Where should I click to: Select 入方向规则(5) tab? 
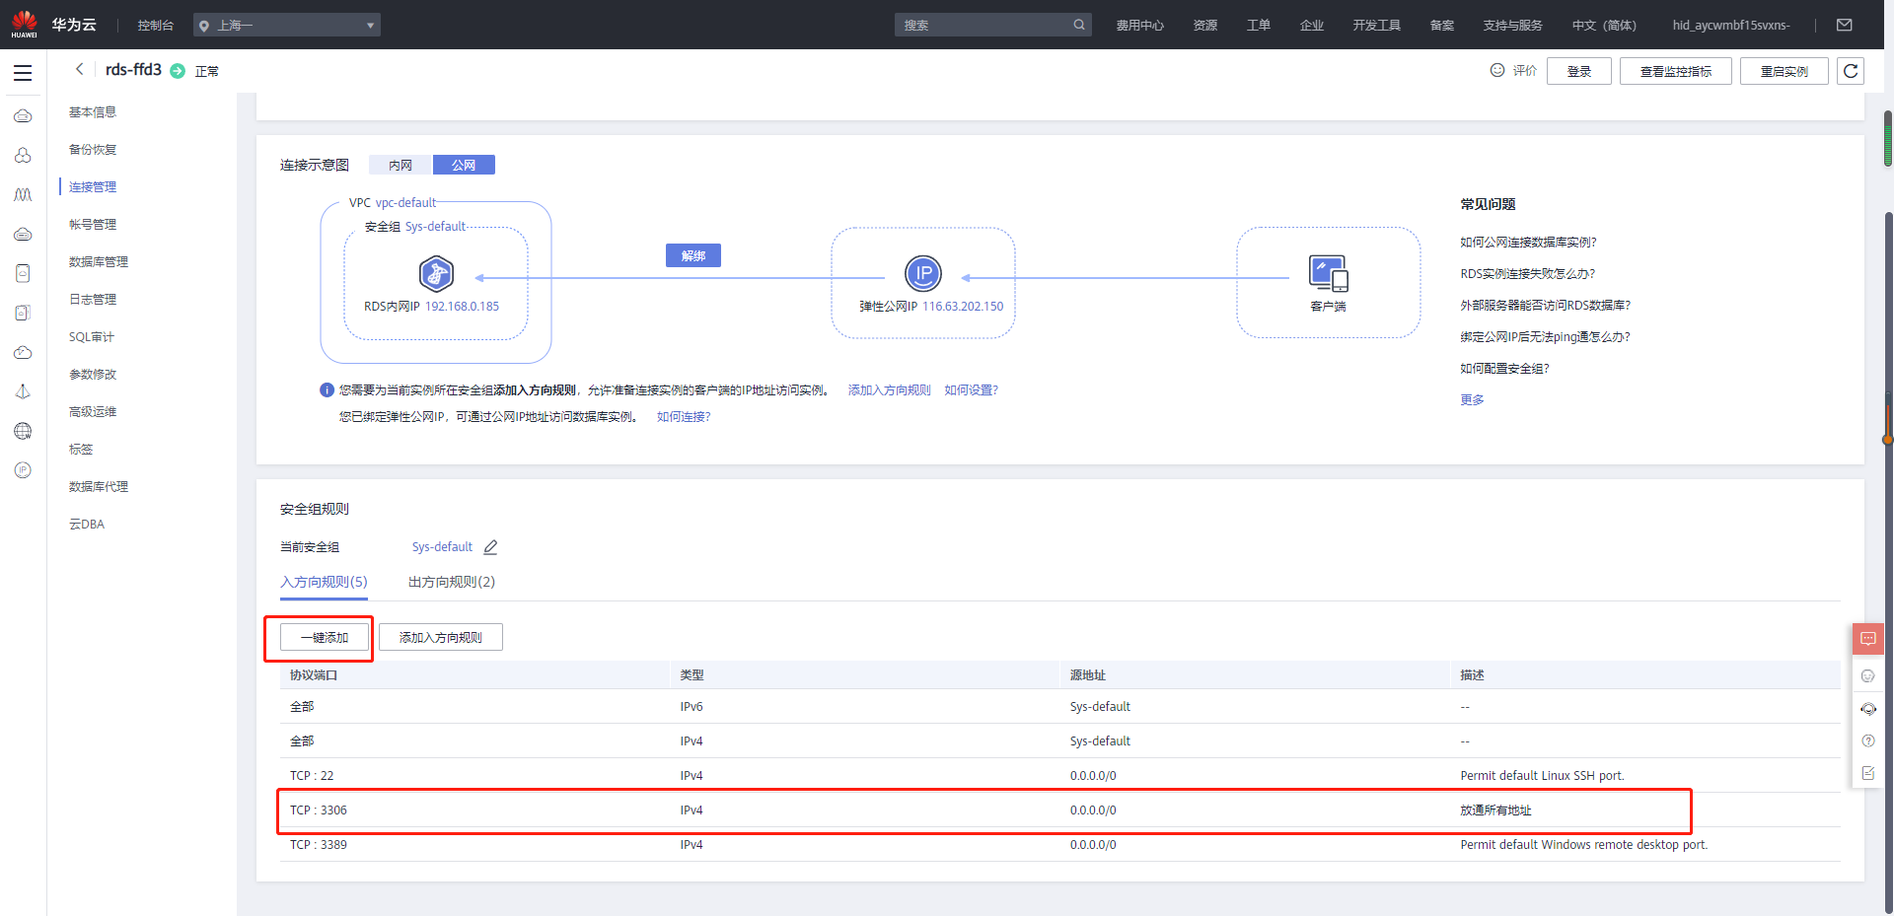(x=324, y=582)
